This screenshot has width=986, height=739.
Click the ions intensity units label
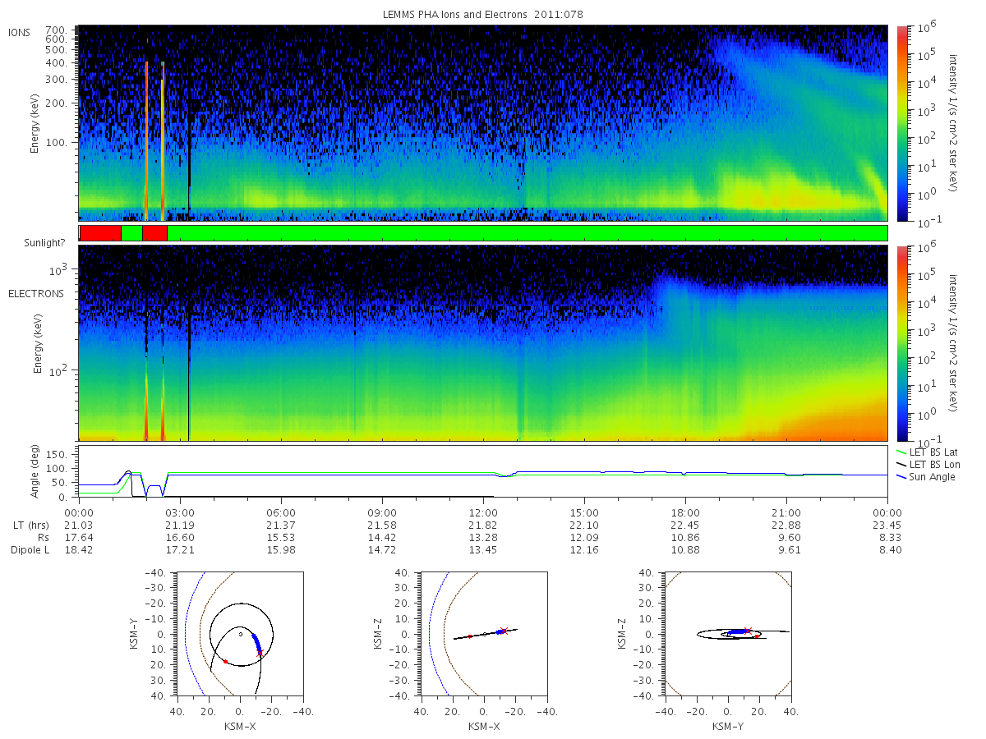click(953, 123)
